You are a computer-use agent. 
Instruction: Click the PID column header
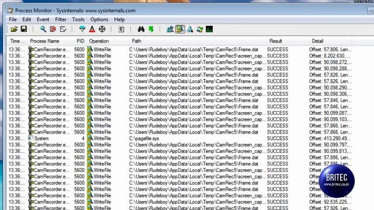(x=78, y=41)
